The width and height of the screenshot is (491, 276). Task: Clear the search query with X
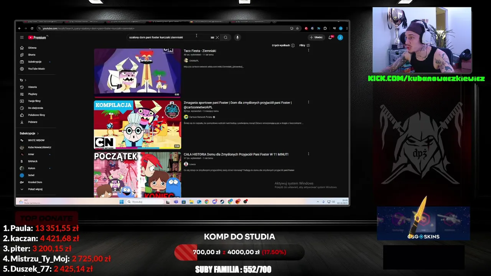217,38
